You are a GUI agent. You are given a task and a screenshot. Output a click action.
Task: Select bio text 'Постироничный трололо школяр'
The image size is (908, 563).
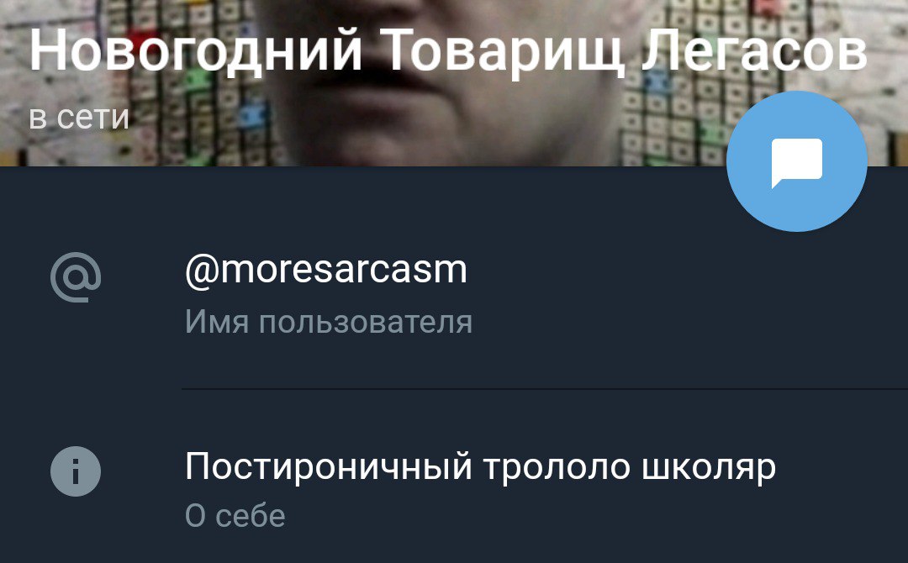[481, 467]
